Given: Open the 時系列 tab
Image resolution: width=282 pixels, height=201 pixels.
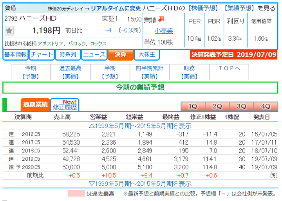Looking at the screenshot, I should 68,54.
